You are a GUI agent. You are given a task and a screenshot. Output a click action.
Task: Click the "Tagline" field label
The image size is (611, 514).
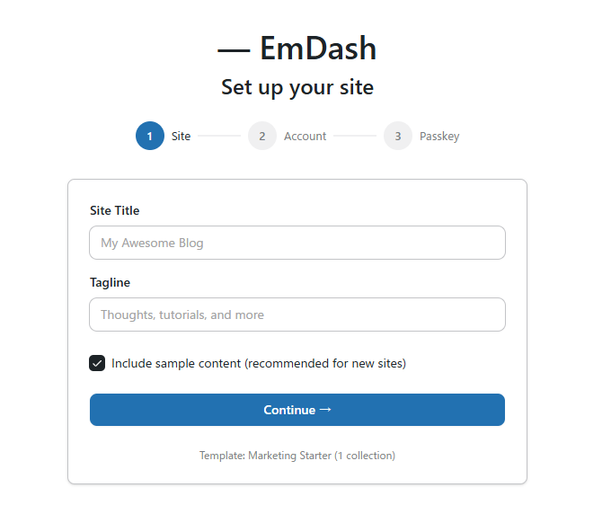(x=110, y=282)
